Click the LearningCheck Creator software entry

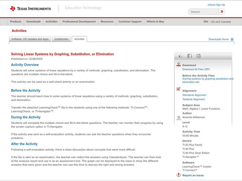click(x=197, y=167)
